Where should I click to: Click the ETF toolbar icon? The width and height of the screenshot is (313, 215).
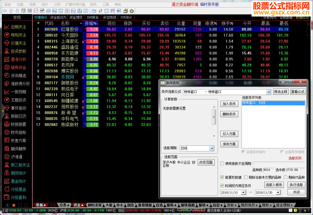[113, 11]
